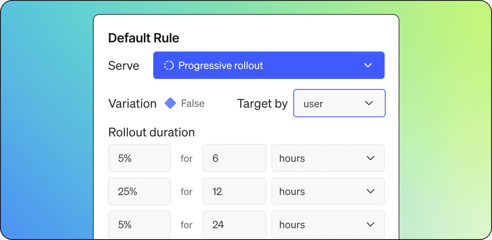Click chevron icon in first hours selector

coord(370,158)
